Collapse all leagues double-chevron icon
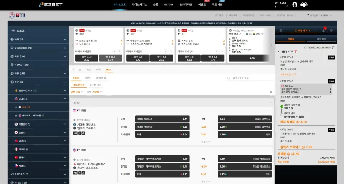The height and width of the screenshot is (184, 344). coord(271,92)
